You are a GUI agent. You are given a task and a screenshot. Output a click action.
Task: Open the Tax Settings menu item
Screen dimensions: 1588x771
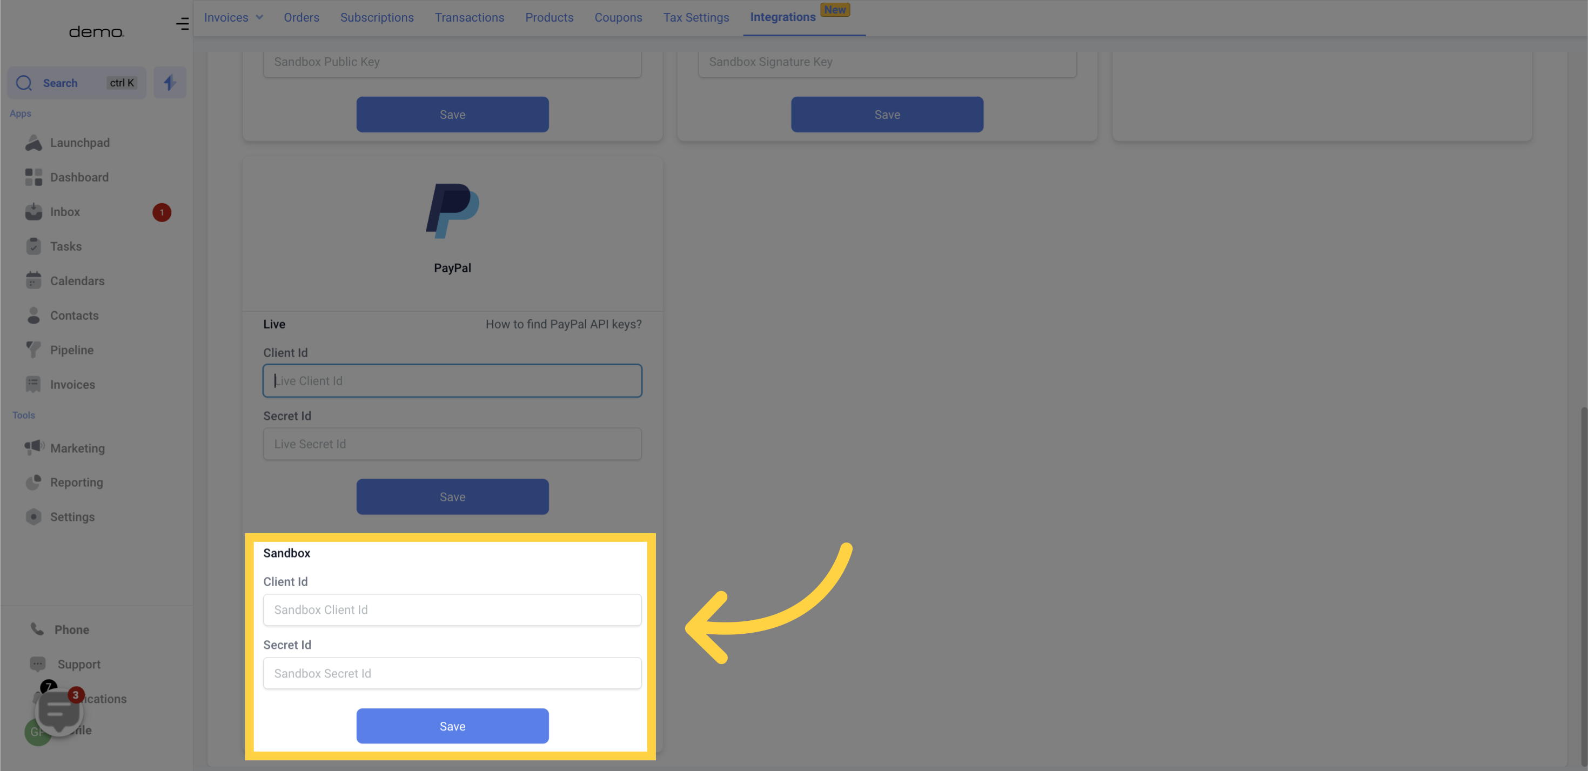pyautogui.click(x=696, y=17)
